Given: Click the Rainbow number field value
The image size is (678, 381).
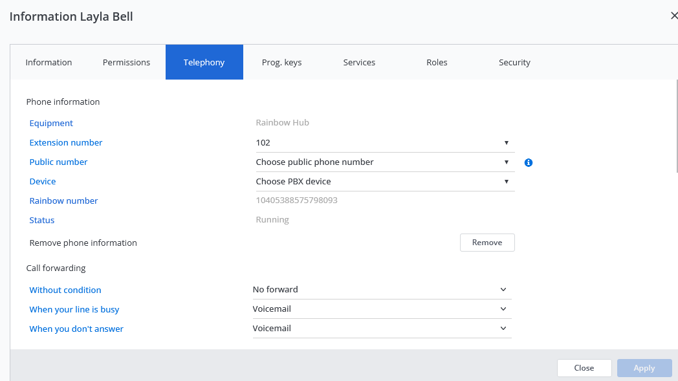Looking at the screenshot, I should pyautogui.click(x=296, y=201).
